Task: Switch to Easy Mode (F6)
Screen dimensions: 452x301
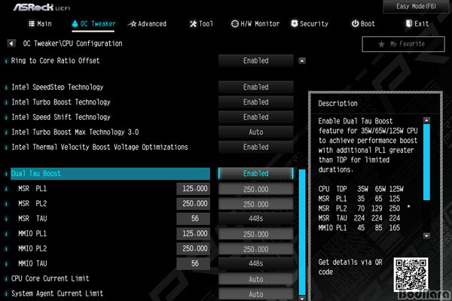Action: point(416,6)
